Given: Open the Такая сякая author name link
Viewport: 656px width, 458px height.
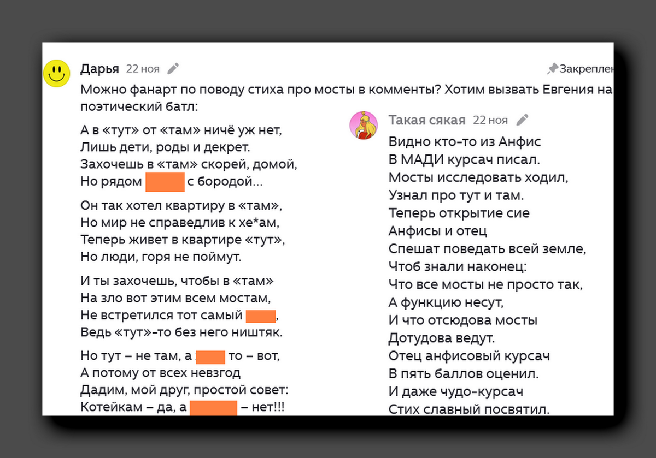Looking at the screenshot, I should pos(427,120).
